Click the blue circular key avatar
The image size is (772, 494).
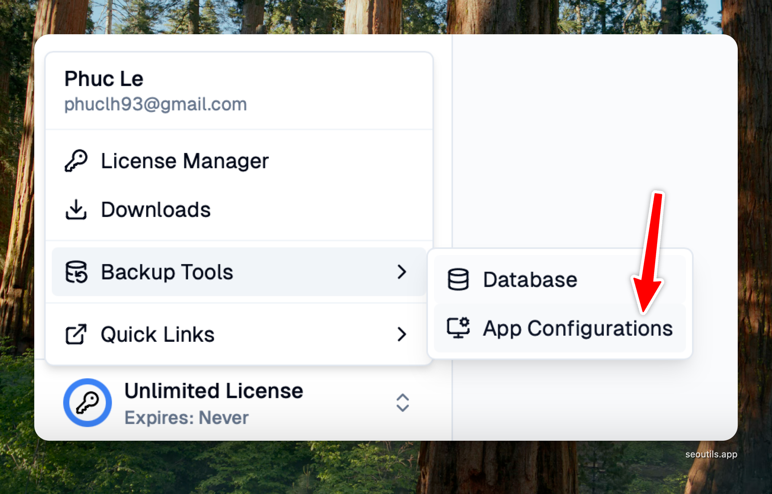point(88,402)
